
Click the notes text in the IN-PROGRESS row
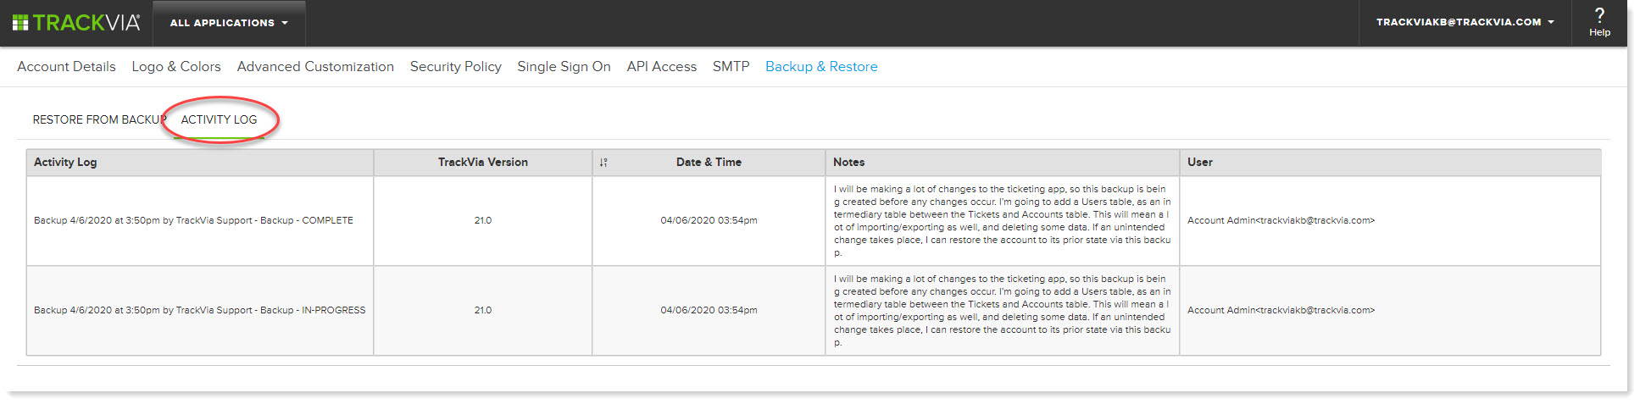coord(1003,311)
